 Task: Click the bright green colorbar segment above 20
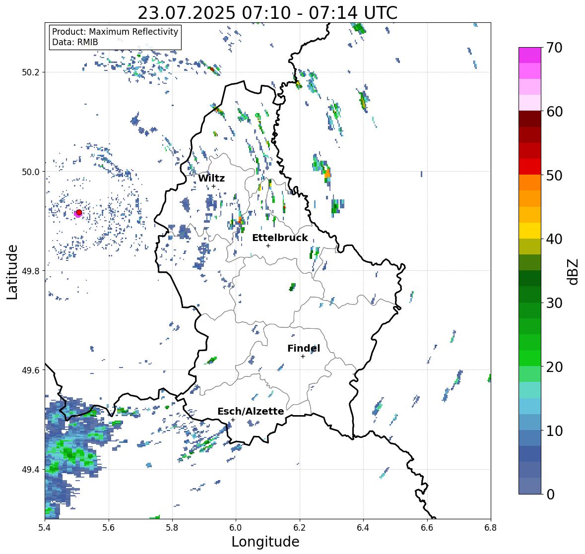click(530, 358)
